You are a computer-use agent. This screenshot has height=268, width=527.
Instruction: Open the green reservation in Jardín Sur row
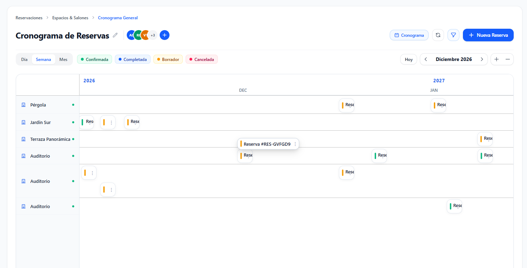86,122
